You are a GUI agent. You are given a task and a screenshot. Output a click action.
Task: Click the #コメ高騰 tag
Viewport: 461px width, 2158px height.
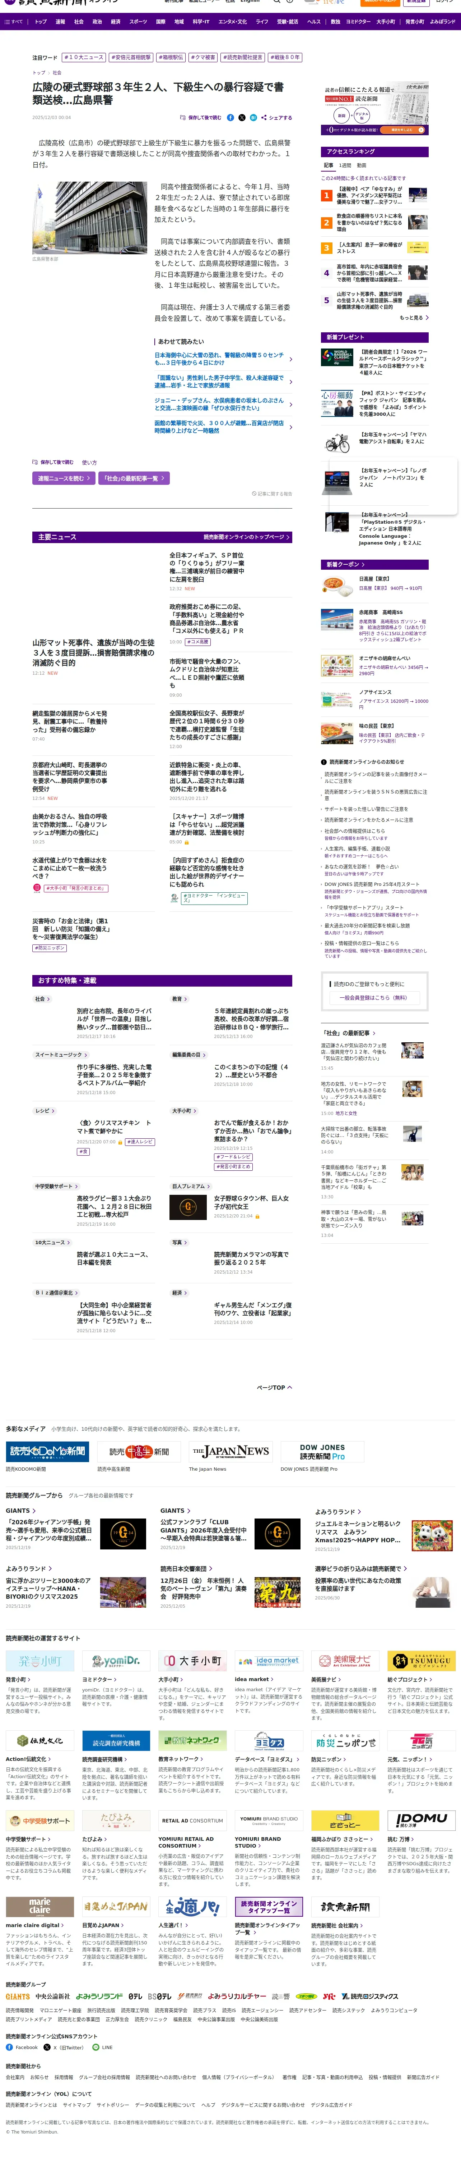[198, 642]
